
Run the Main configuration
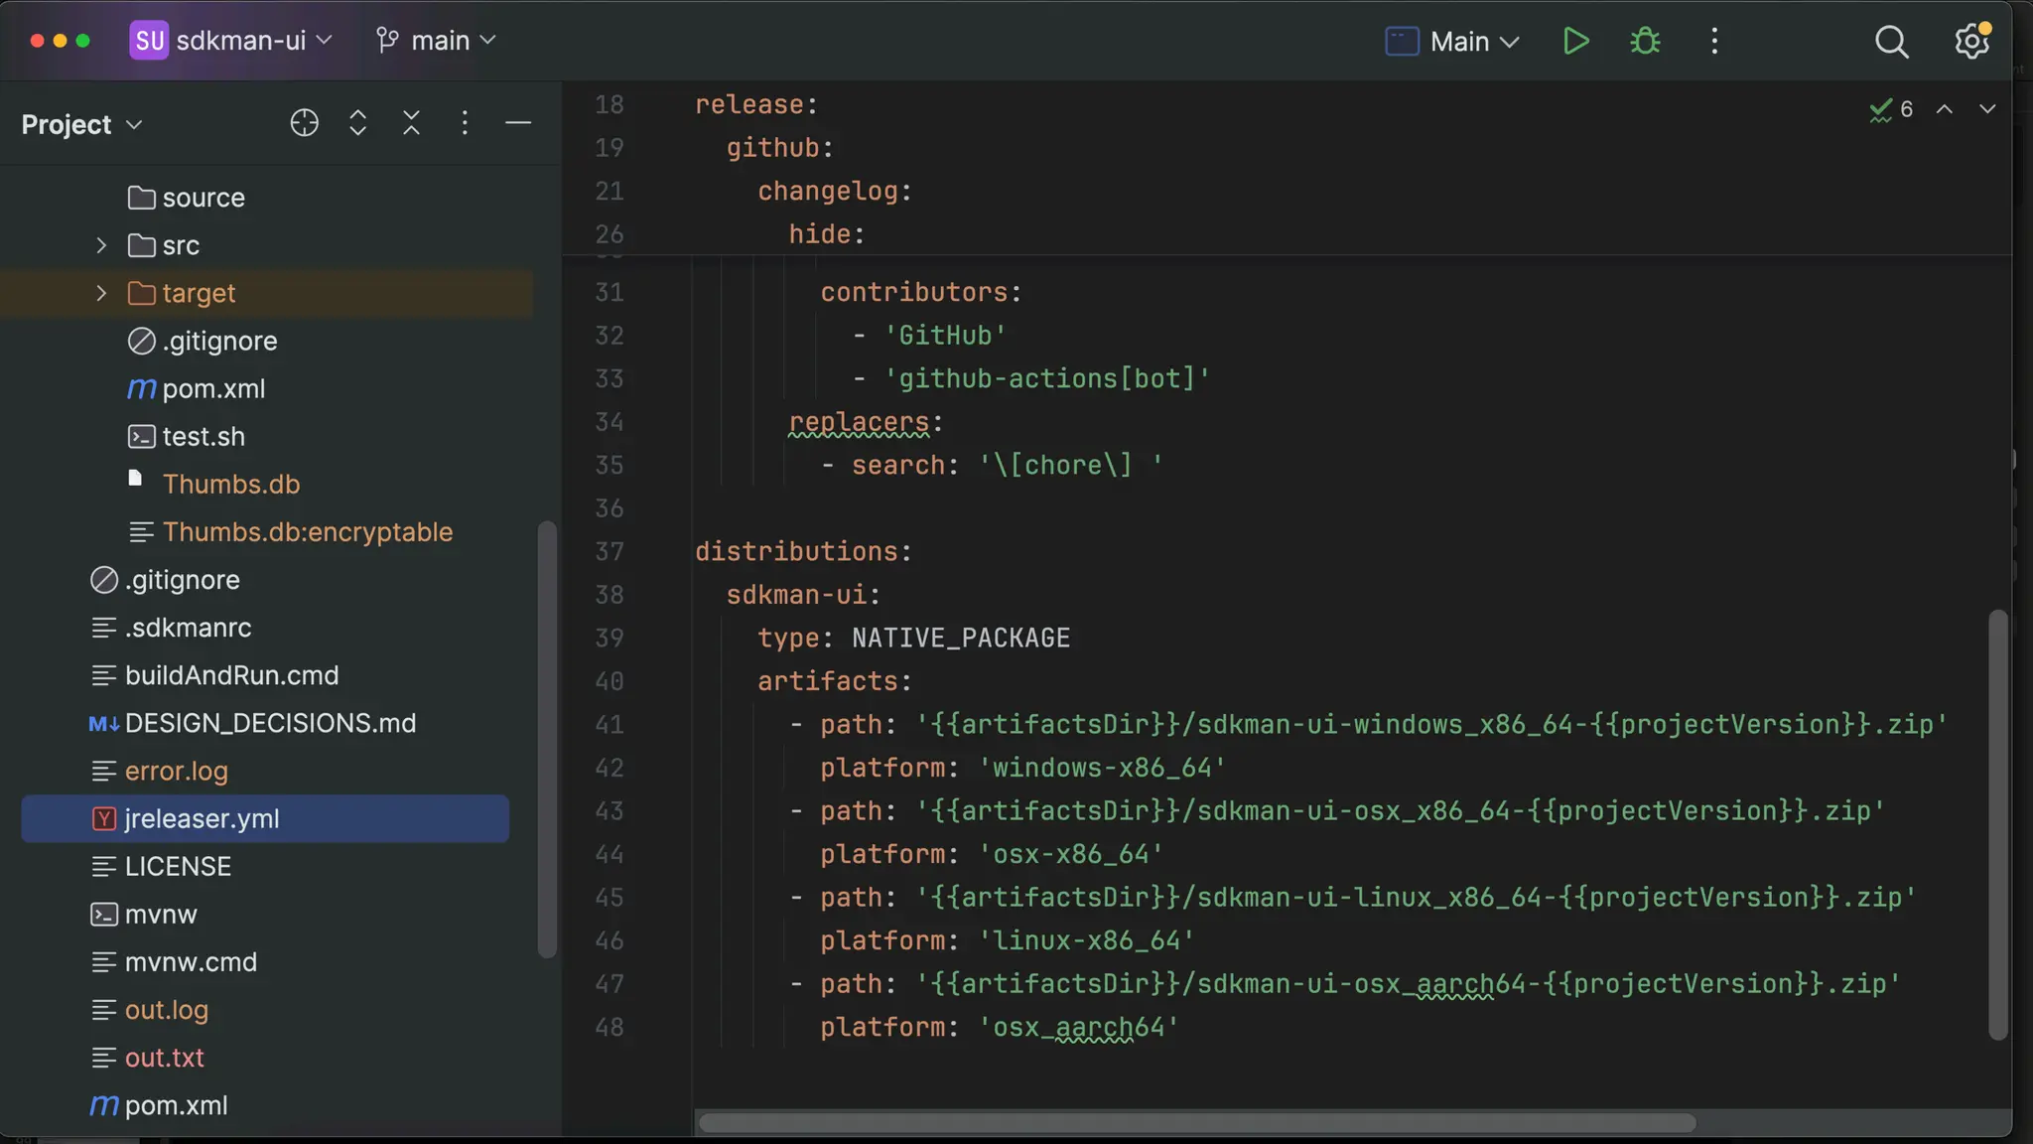tap(1575, 41)
